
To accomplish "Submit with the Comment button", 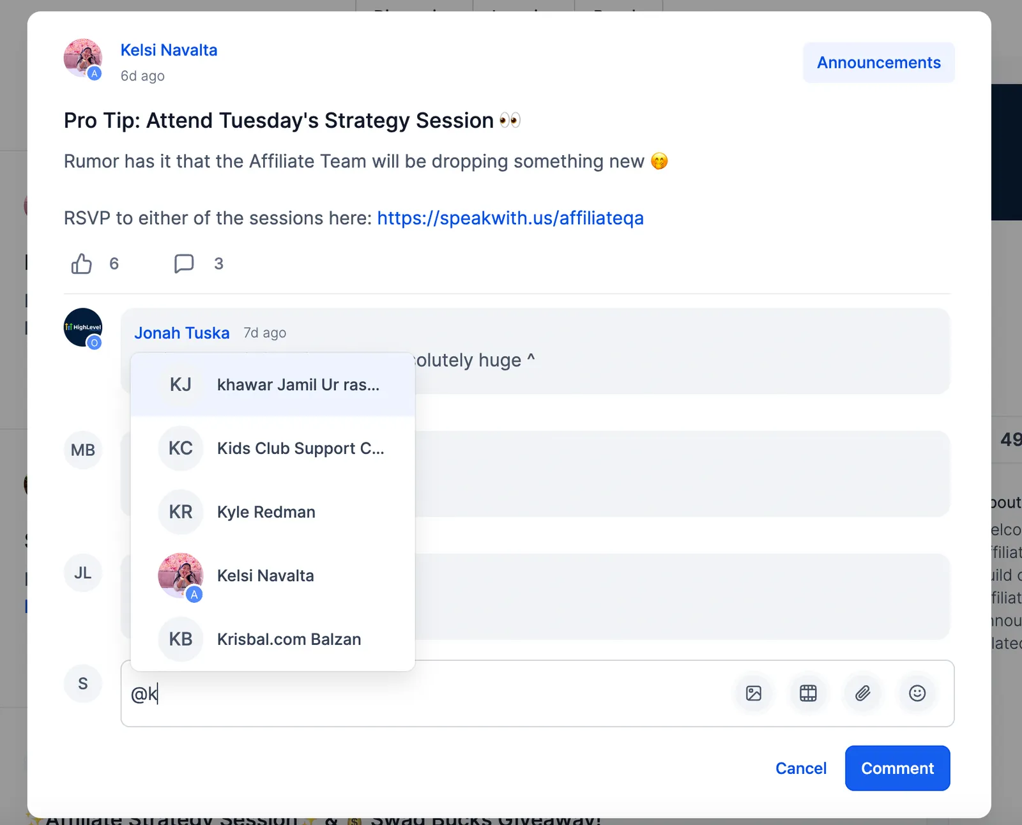I will pyautogui.click(x=897, y=768).
